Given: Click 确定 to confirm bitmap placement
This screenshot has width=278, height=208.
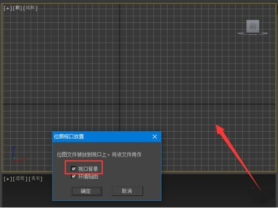Looking at the screenshot, I should click(86, 191).
